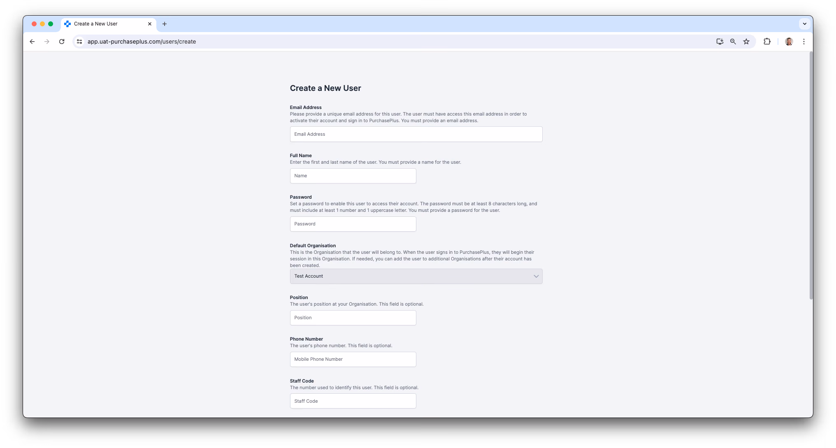Image resolution: width=836 pixels, height=448 pixels.
Task: Go back to the previous page
Action: 32,42
